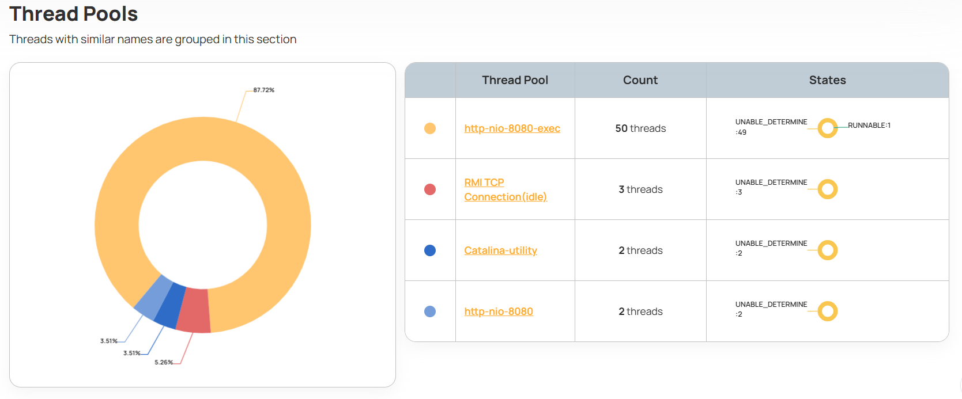Click the states ring chart in Catalina-utility row
The width and height of the screenshot is (962, 399).
828,250
